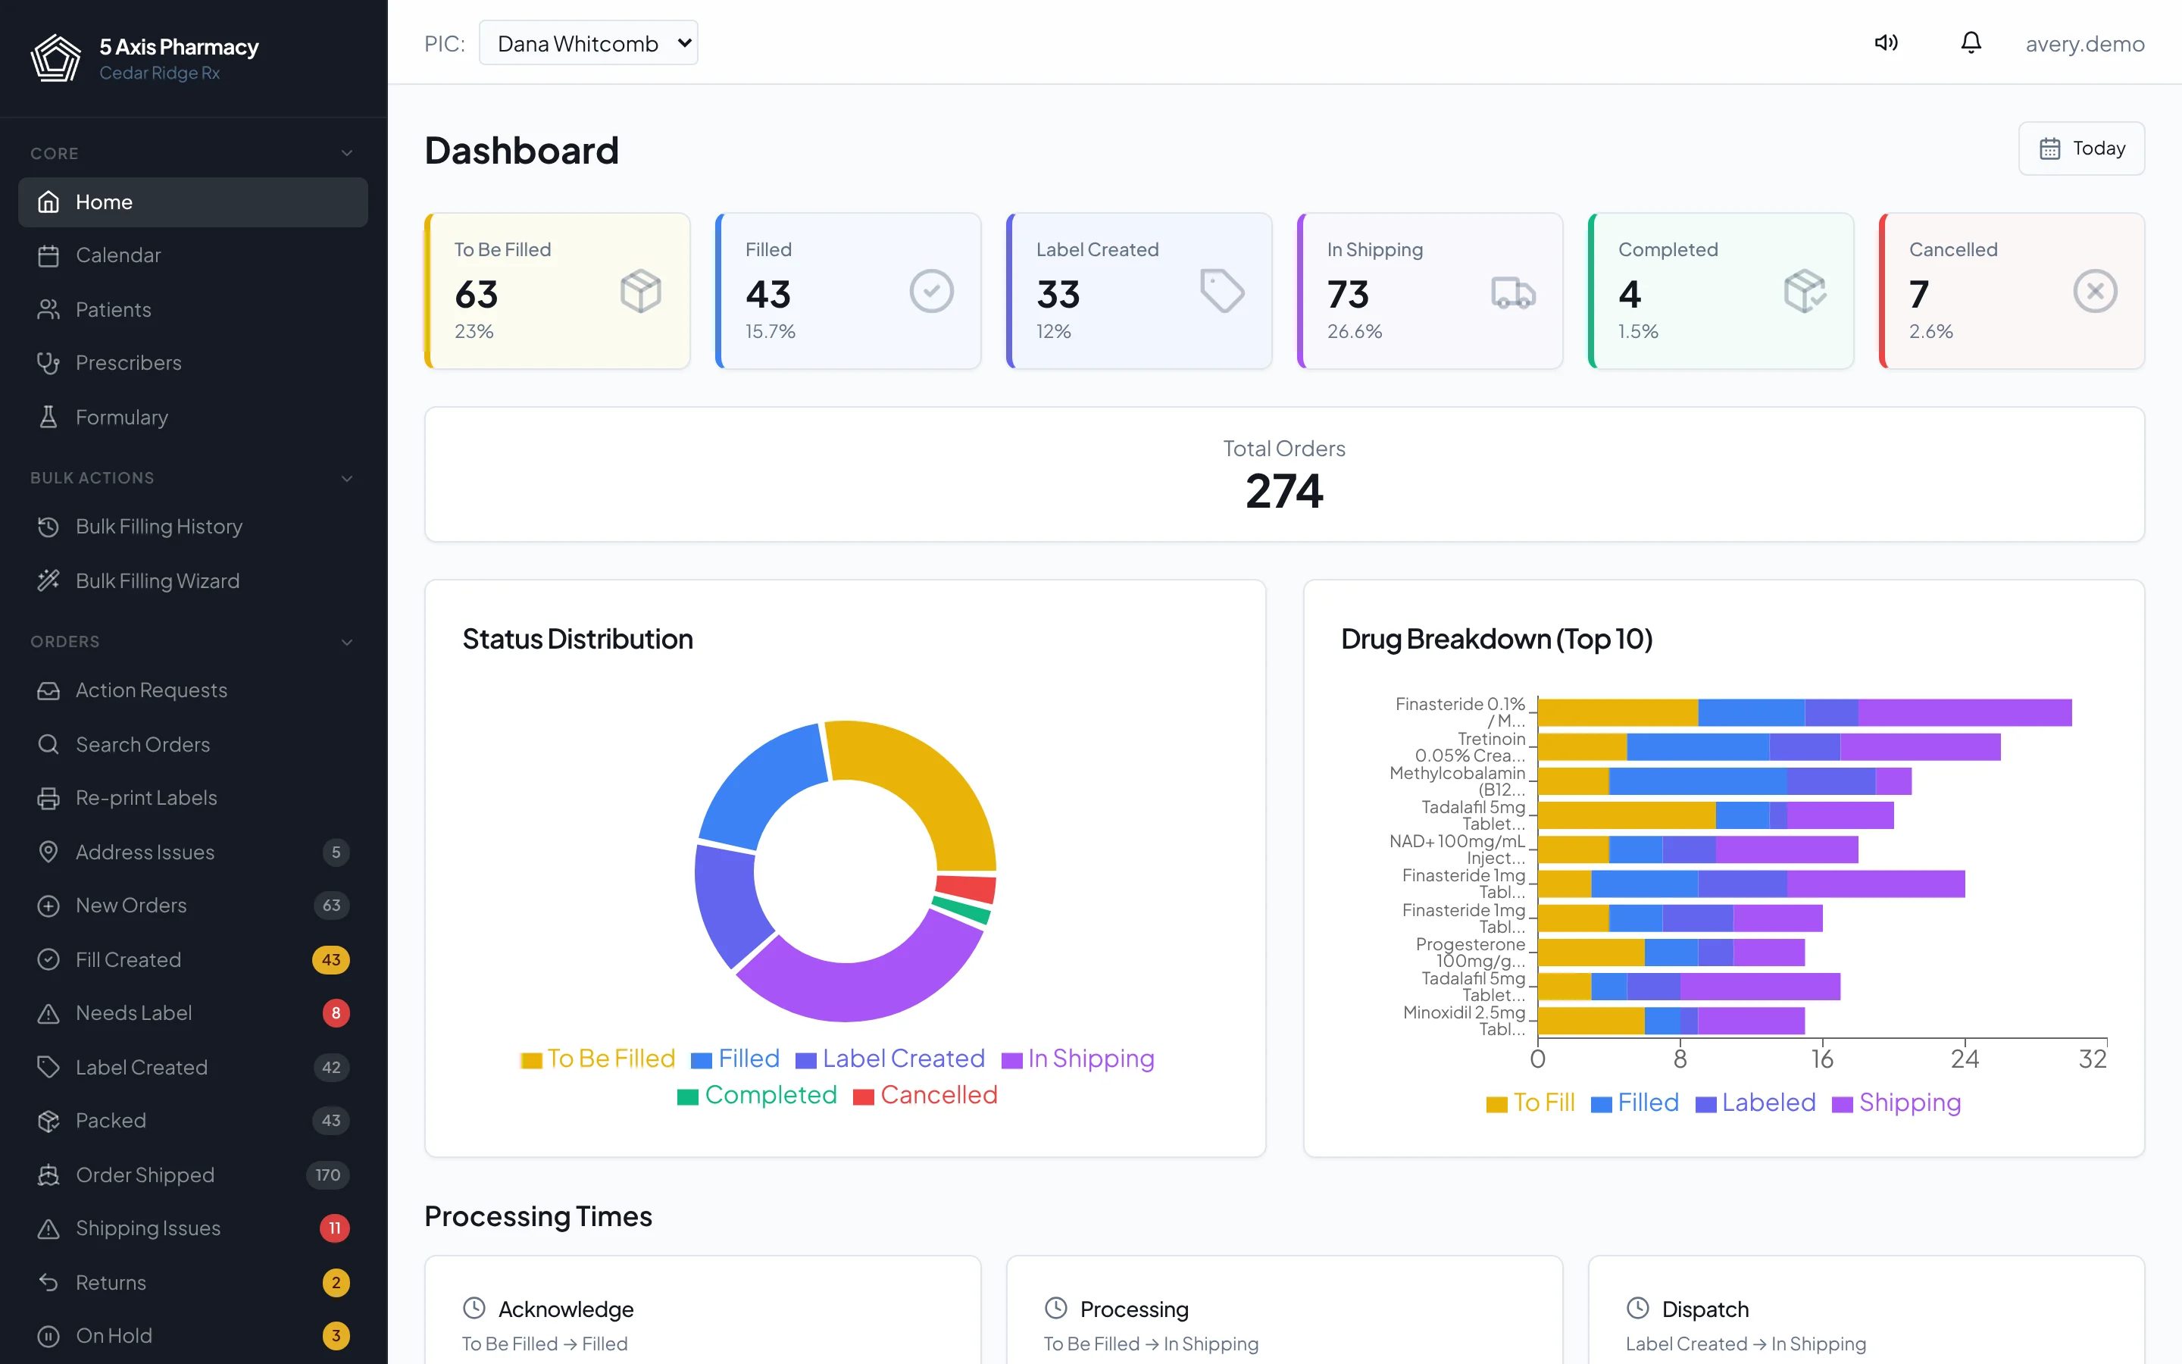
Task: Click the calendar icon on Today button
Action: [2049, 148]
